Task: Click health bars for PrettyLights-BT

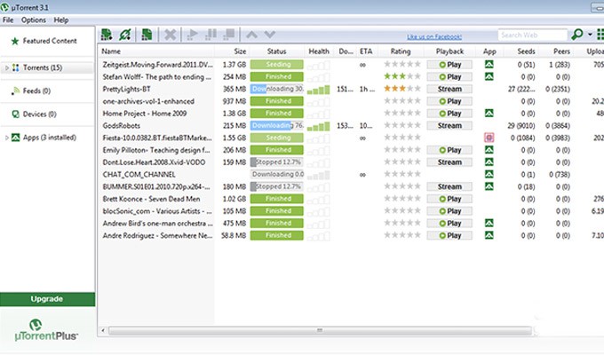Action: click(319, 90)
